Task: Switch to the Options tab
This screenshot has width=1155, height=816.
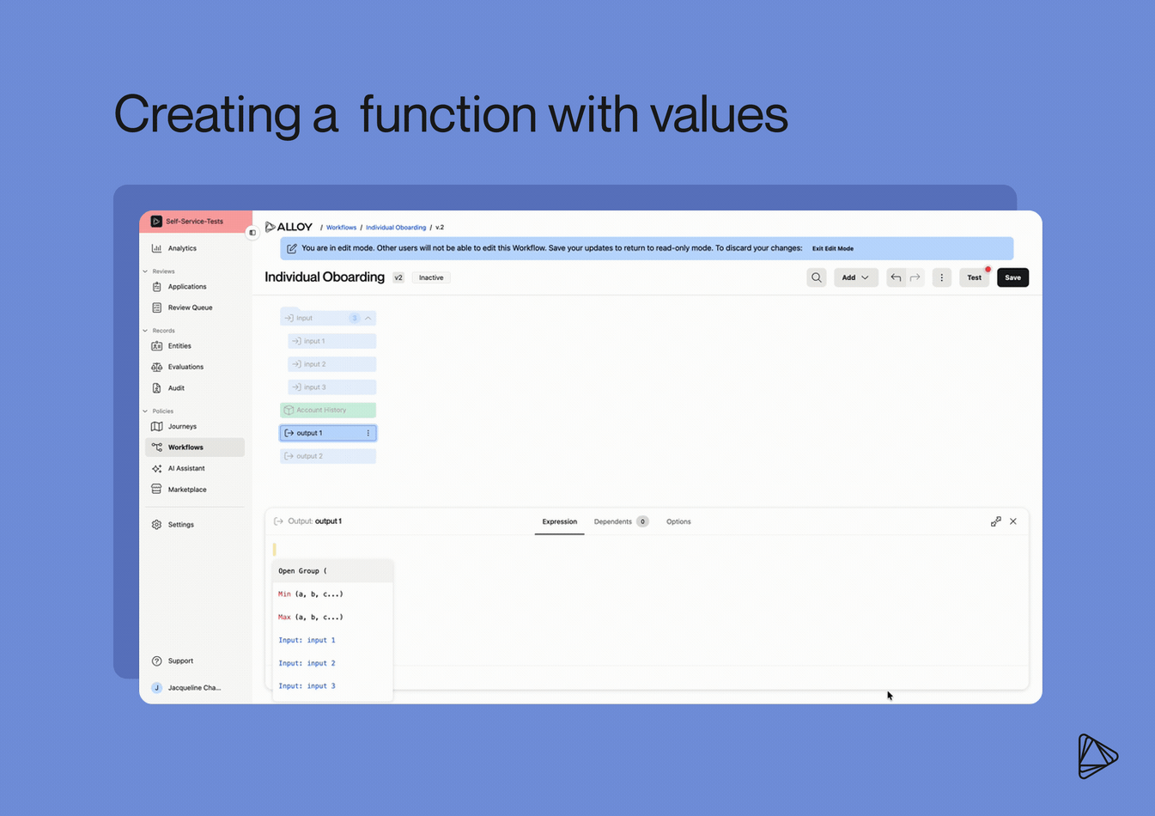Action: [678, 521]
